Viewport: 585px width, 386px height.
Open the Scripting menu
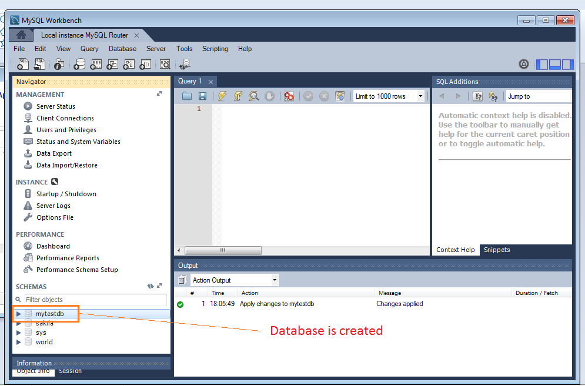[215, 49]
